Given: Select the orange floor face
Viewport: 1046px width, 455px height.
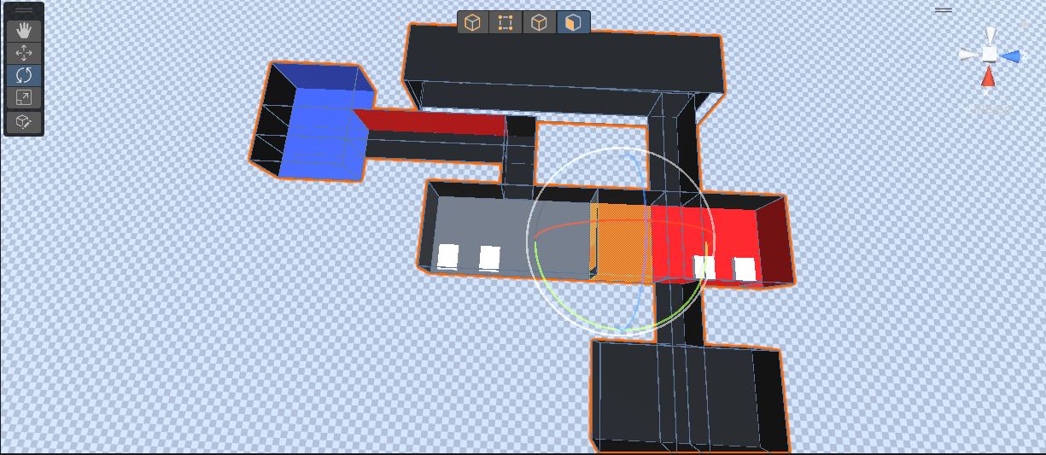Looking at the screenshot, I should pos(623,243).
